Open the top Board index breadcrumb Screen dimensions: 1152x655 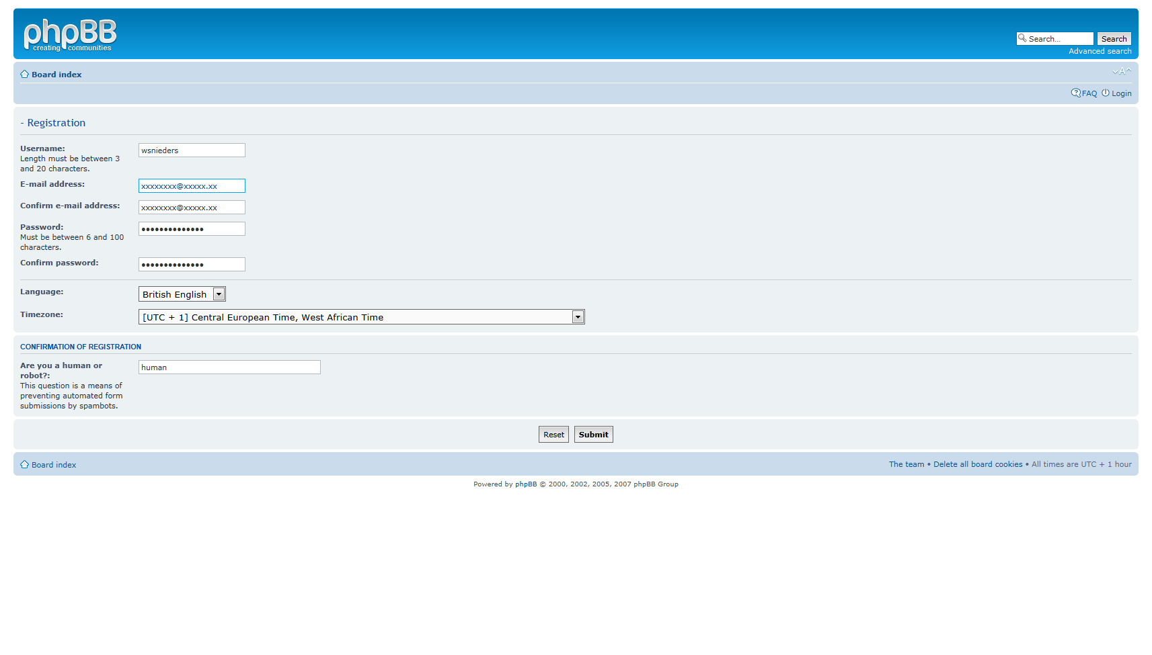click(x=56, y=75)
